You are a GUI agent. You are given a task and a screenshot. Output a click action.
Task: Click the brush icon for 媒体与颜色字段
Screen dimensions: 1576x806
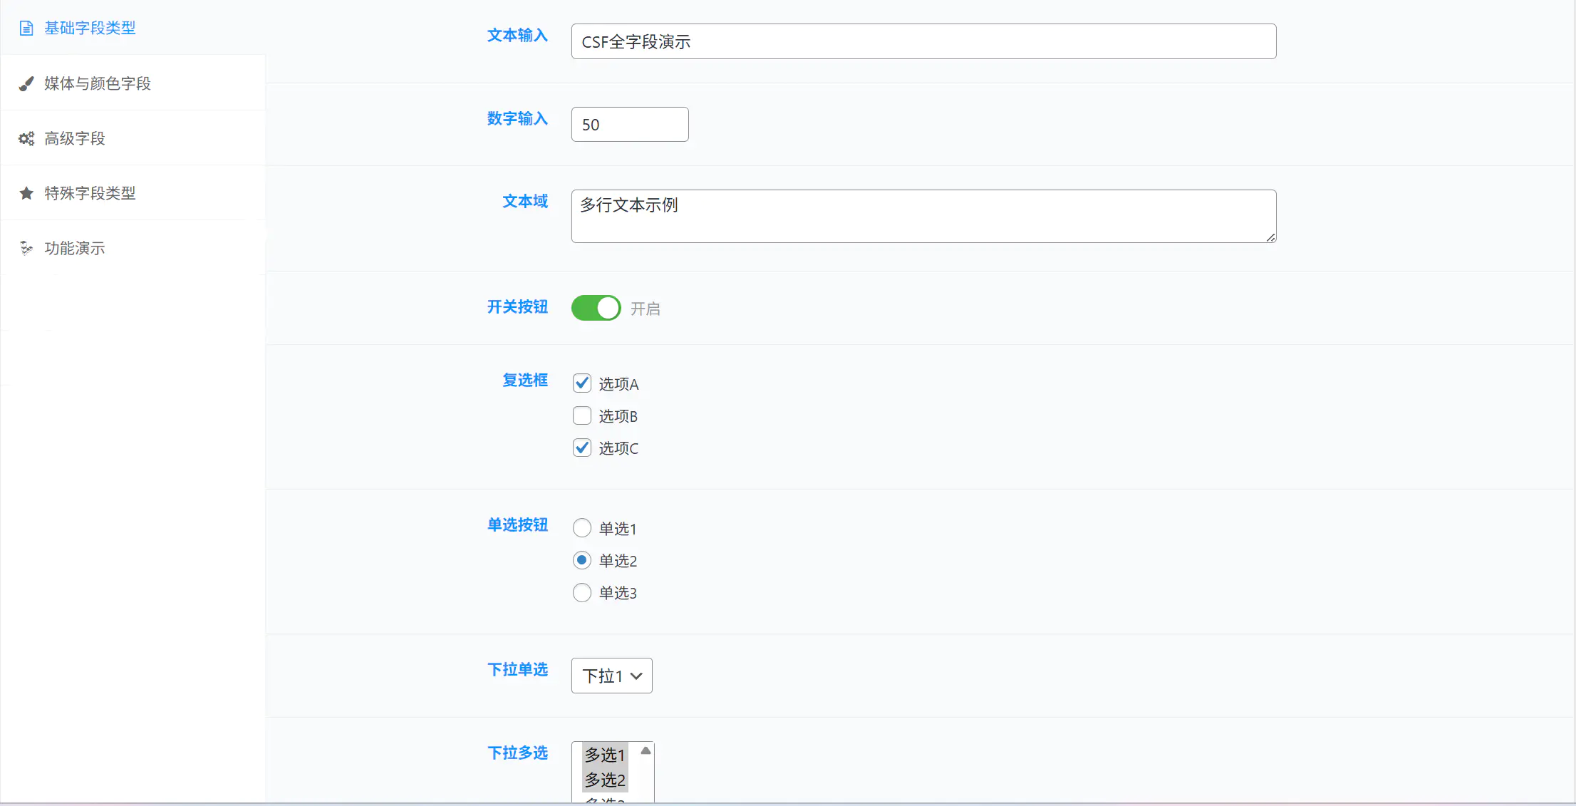coord(26,83)
